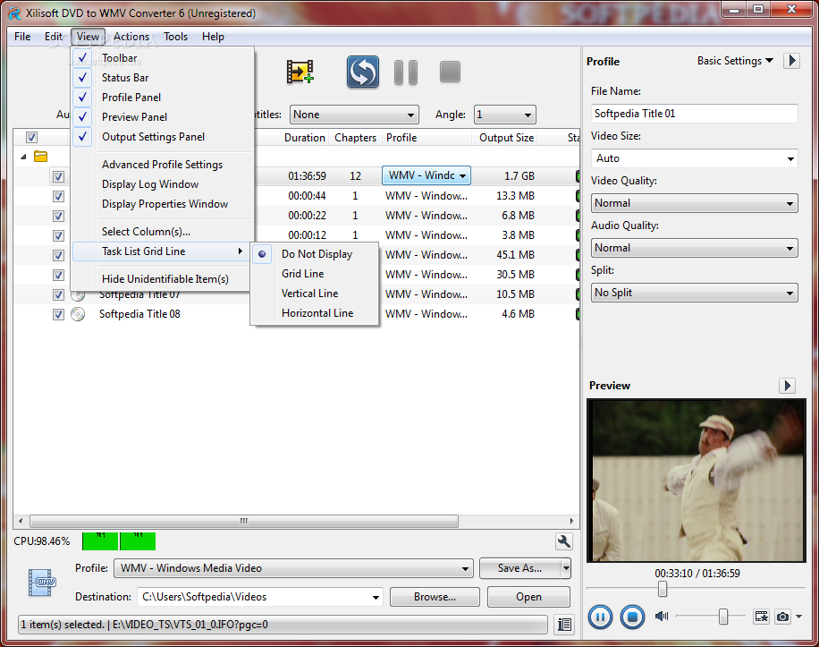Viewport: 819px width, 647px height.
Task: Collapse the Profile panel arrow button
Action: tap(792, 61)
